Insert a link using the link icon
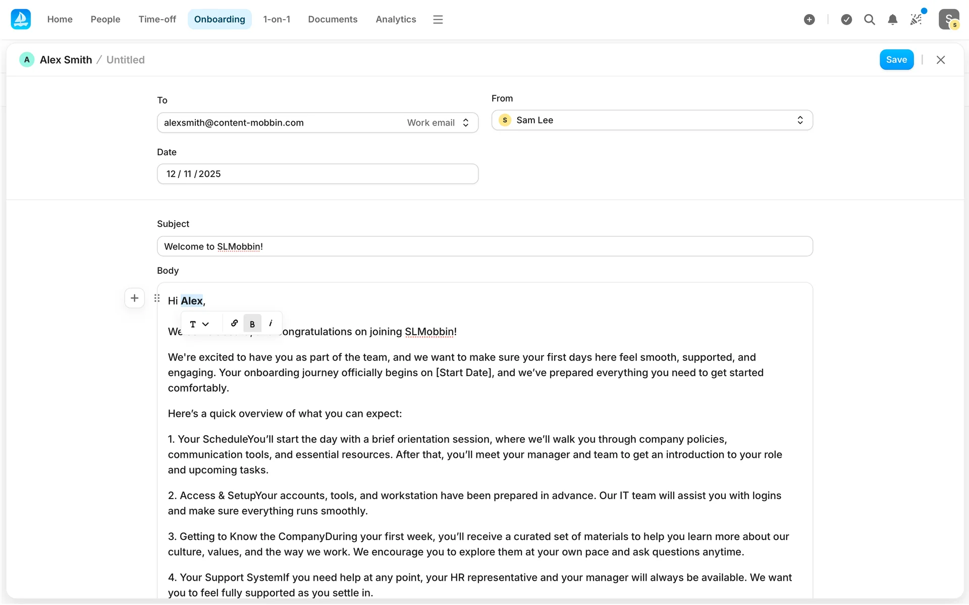The image size is (969, 605). coord(234,323)
